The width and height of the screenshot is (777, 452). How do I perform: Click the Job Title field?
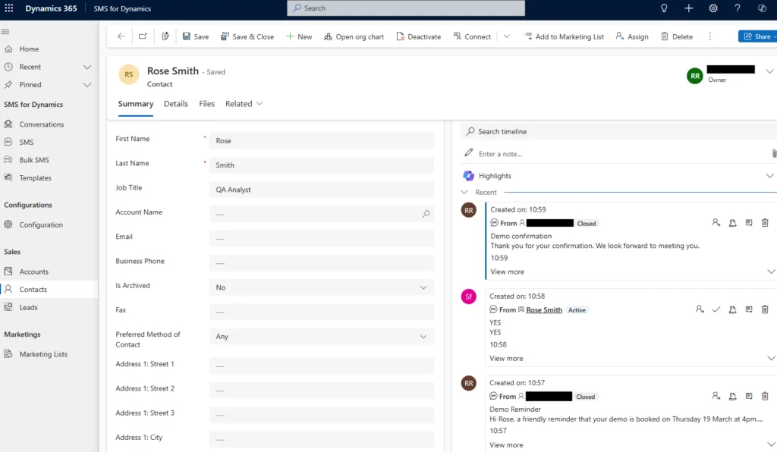322,190
